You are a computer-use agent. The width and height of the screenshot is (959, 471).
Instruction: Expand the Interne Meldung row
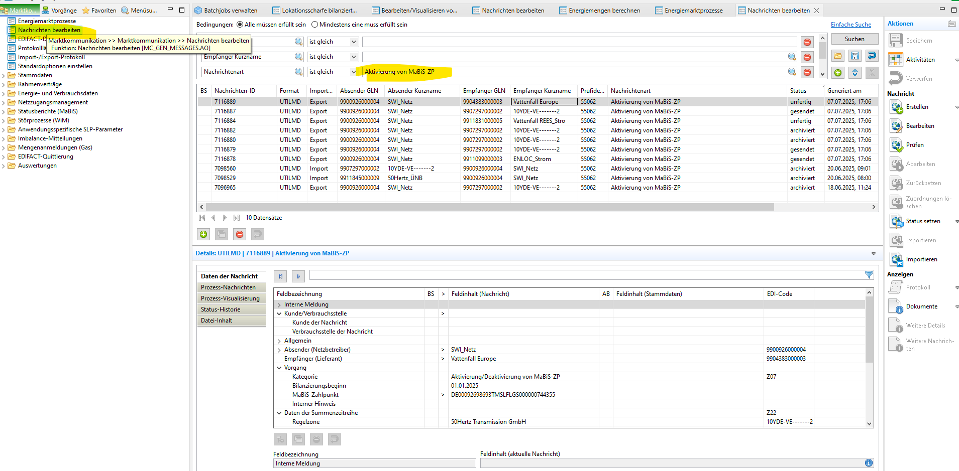click(x=279, y=305)
